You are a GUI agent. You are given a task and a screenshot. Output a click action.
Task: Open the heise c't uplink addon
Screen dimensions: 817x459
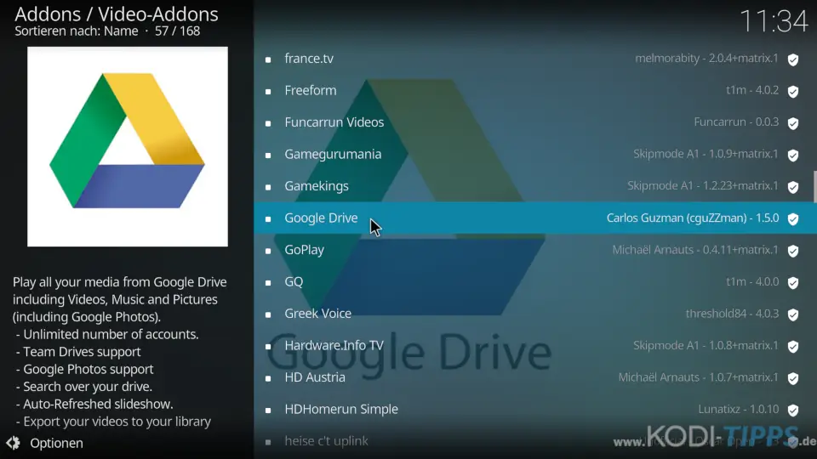tap(535, 441)
